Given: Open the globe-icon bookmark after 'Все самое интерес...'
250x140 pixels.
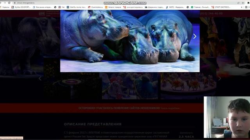Looking at the screenshot, I should tap(55, 7).
